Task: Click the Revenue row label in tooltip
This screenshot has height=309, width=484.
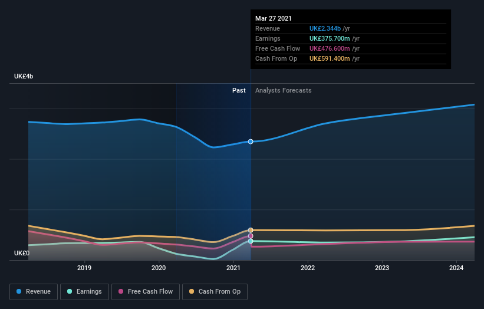Action: [x=268, y=28]
